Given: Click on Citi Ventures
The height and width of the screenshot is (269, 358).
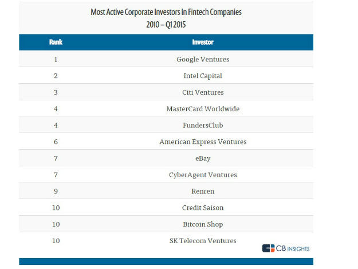Looking at the screenshot, I should (x=203, y=92).
